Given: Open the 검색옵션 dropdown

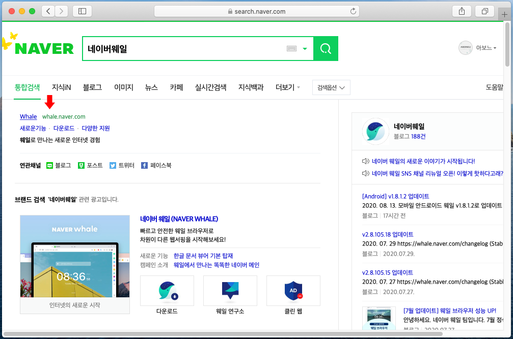Looking at the screenshot, I should tap(331, 87).
